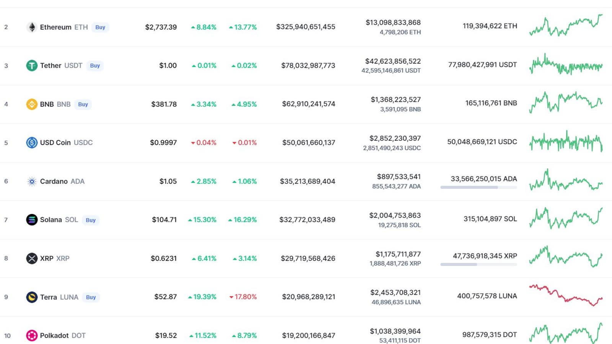The height and width of the screenshot is (344, 612).
Task: Click the Ethereum coin logo icon
Action: tap(32, 27)
